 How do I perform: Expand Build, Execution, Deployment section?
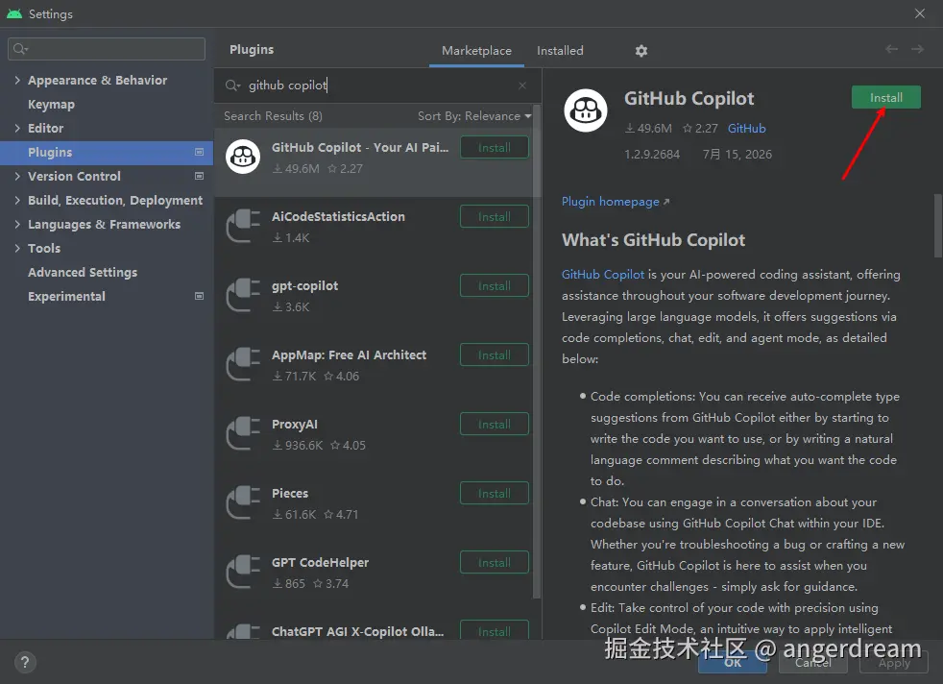[x=17, y=201]
